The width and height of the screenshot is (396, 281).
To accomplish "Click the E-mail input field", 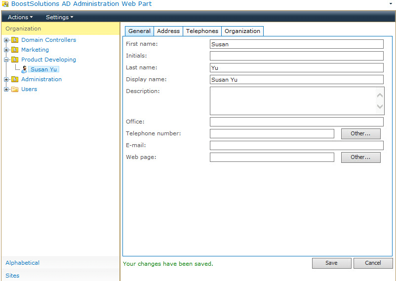I will point(296,146).
